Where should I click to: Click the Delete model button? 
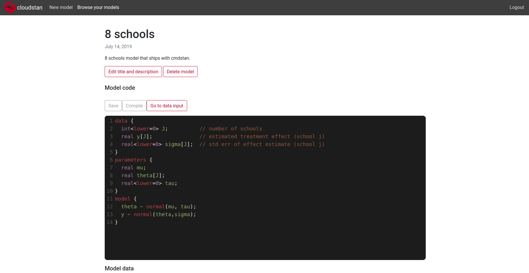pyautogui.click(x=180, y=72)
